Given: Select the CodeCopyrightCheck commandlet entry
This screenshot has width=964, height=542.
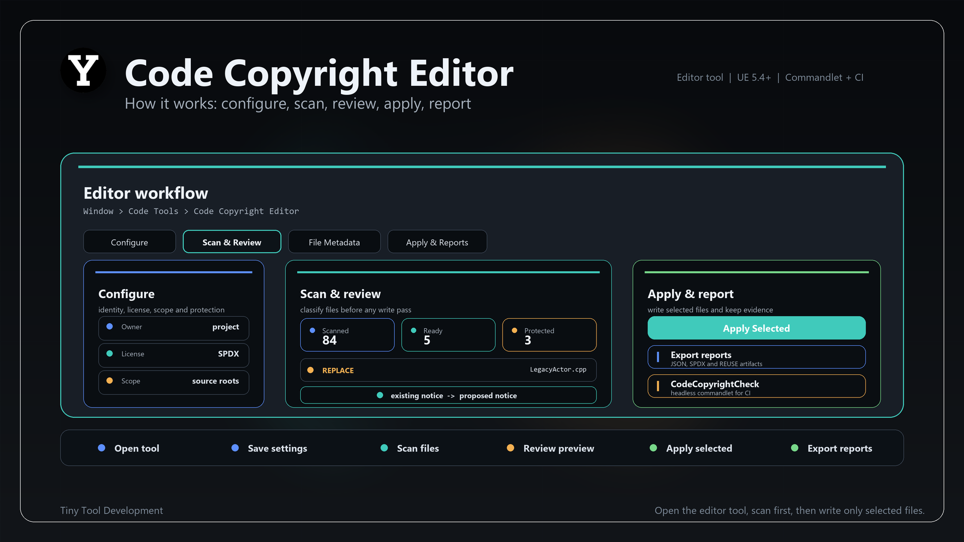Looking at the screenshot, I should [x=757, y=386].
